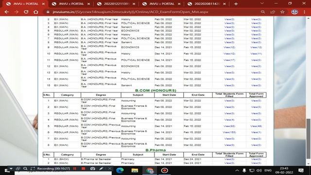Image resolution: width=311 pixels, height=175 pixels.
Task: Choose recorder region selection icon
Action: (x=33, y=169)
